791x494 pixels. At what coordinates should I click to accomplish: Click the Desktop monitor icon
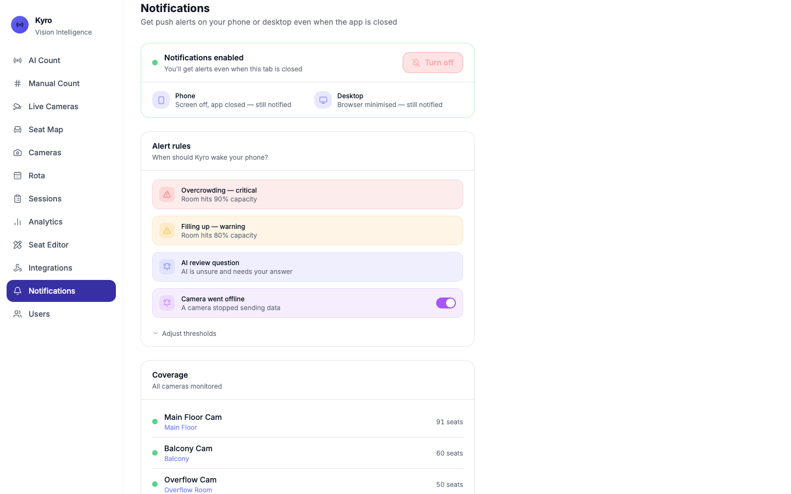(x=323, y=100)
